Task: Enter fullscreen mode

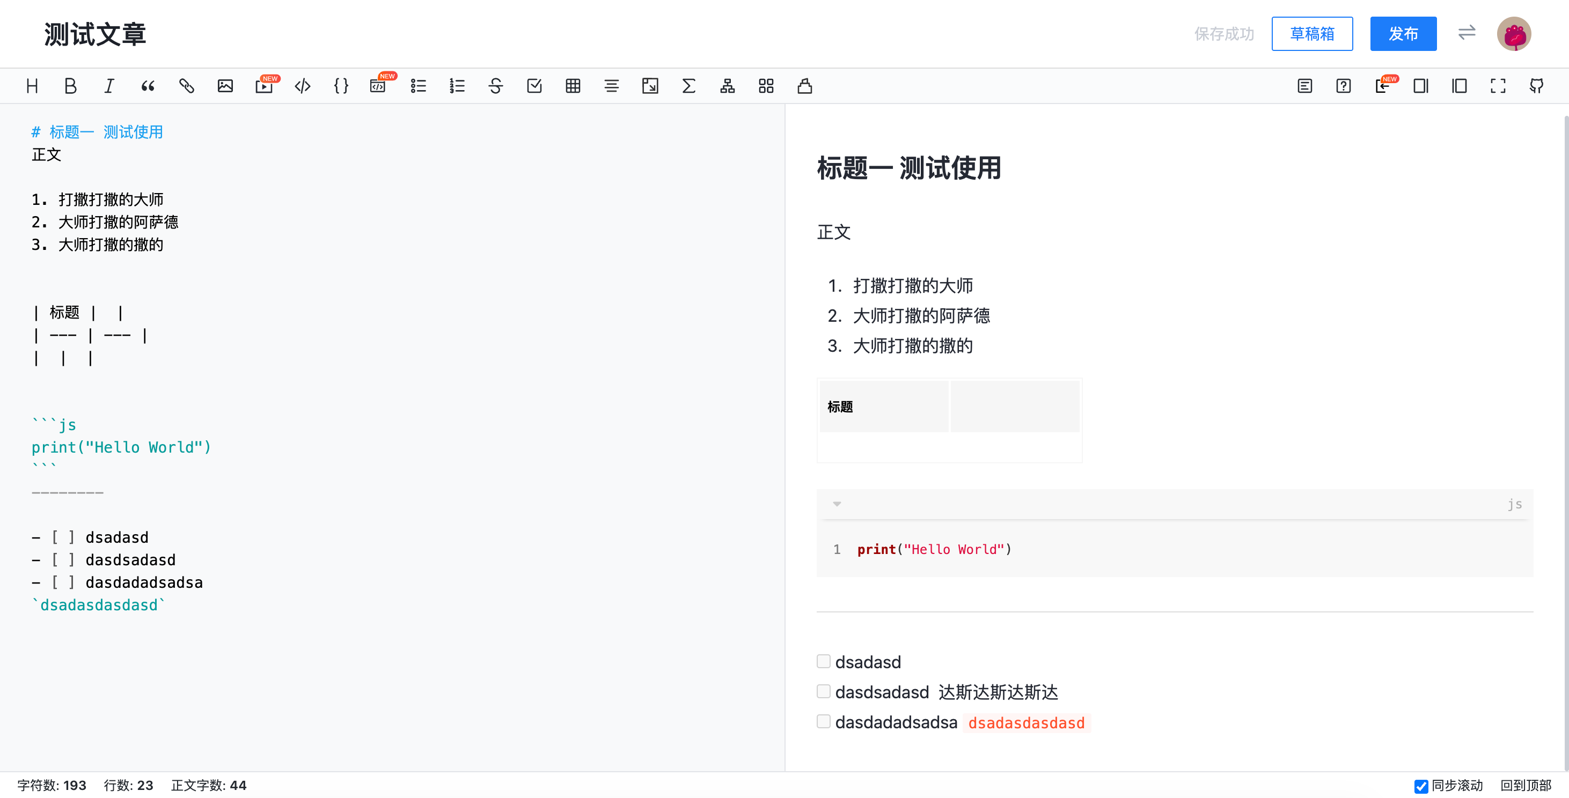Action: (x=1498, y=86)
